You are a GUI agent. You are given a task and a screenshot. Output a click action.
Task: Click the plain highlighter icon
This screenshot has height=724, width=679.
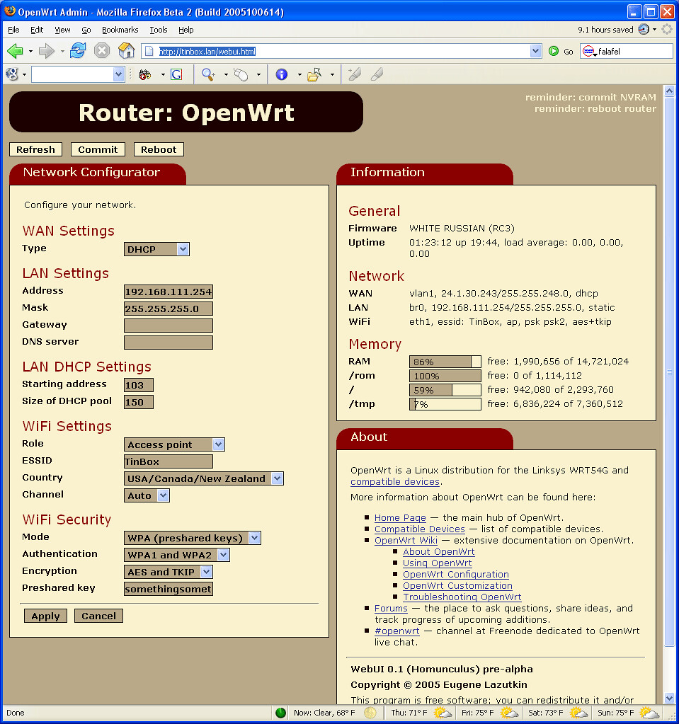pos(377,74)
